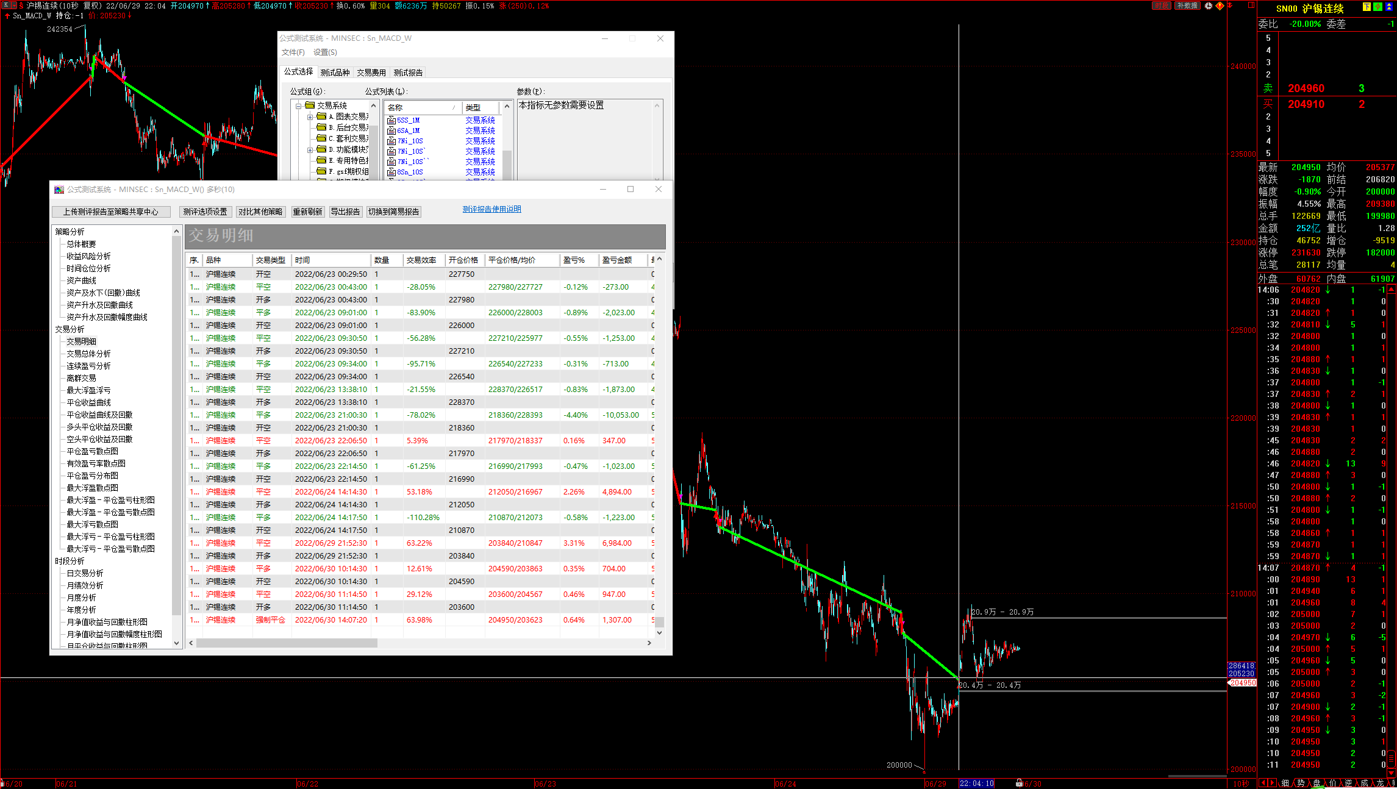Click the blue double-arrow icon at top right
Image resolution: width=1397 pixels, height=789 pixels.
click(1389, 7)
